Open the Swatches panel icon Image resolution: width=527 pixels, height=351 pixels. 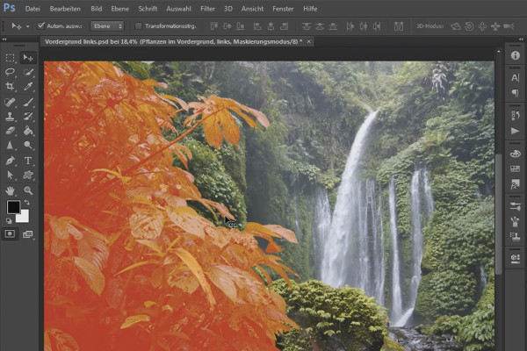click(x=515, y=168)
